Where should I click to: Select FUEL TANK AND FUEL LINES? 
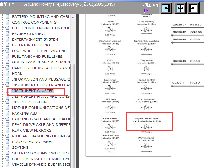(37, 57)
